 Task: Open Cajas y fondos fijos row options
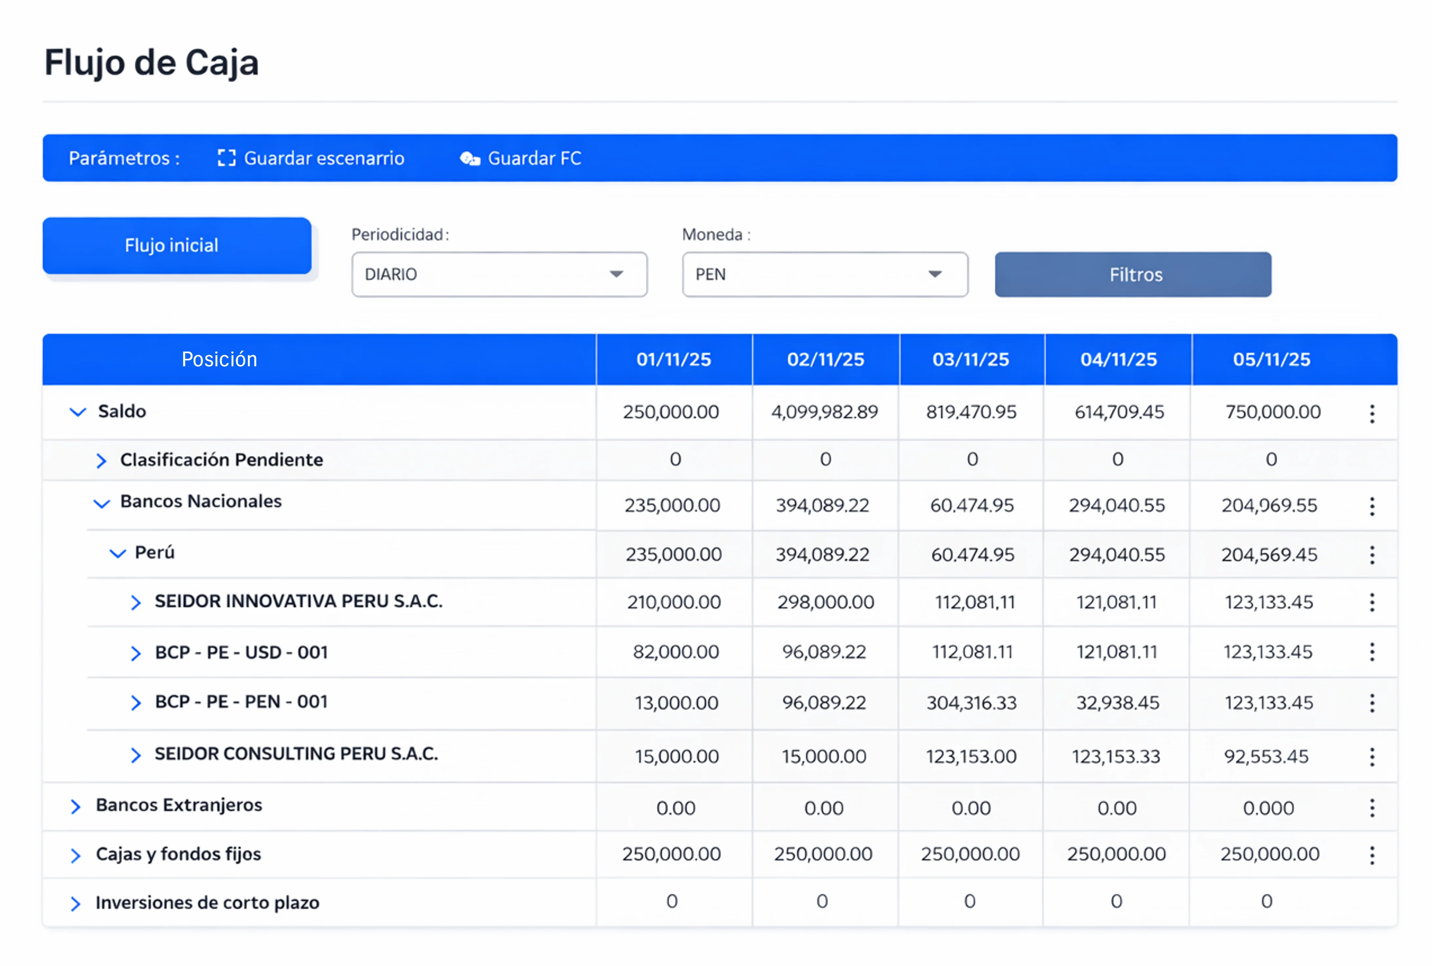click(x=1372, y=855)
